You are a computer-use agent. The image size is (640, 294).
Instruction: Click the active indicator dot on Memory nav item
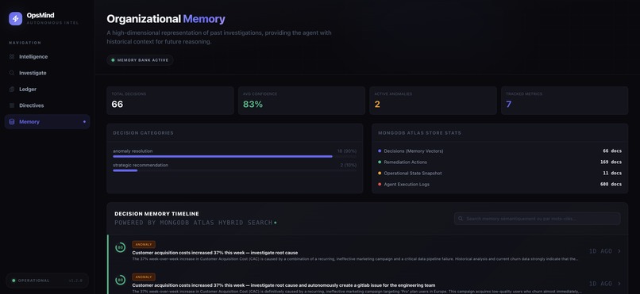pyautogui.click(x=84, y=122)
